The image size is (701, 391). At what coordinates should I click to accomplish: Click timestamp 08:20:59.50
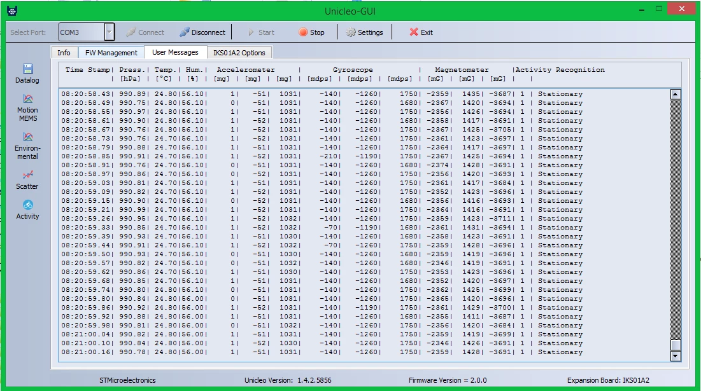tap(86, 254)
